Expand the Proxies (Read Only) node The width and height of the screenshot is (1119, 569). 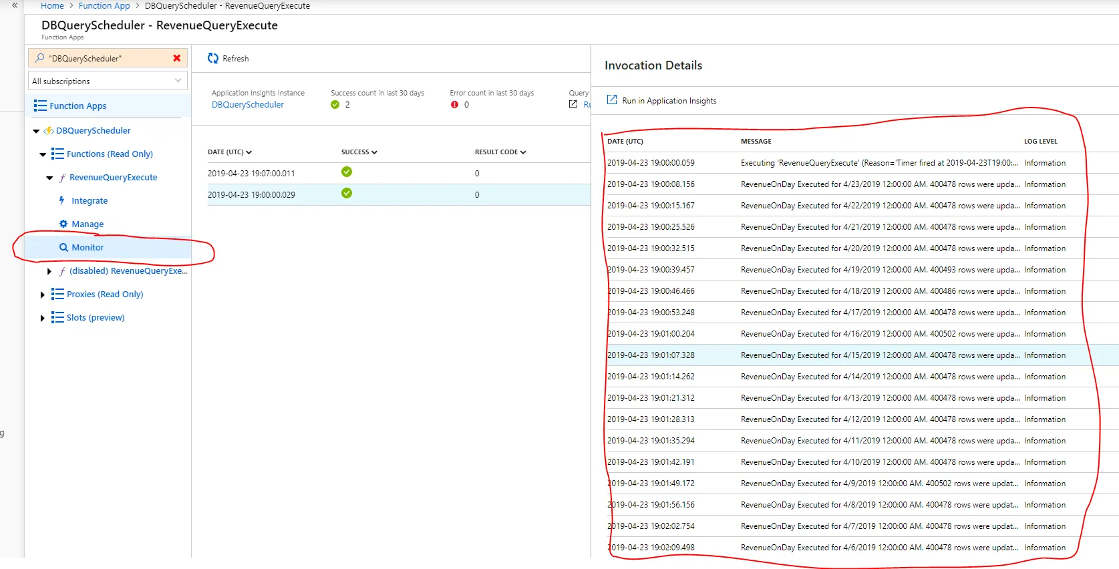[x=43, y=295]
